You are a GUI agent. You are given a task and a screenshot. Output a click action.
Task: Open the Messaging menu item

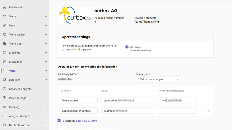point(15,62)
